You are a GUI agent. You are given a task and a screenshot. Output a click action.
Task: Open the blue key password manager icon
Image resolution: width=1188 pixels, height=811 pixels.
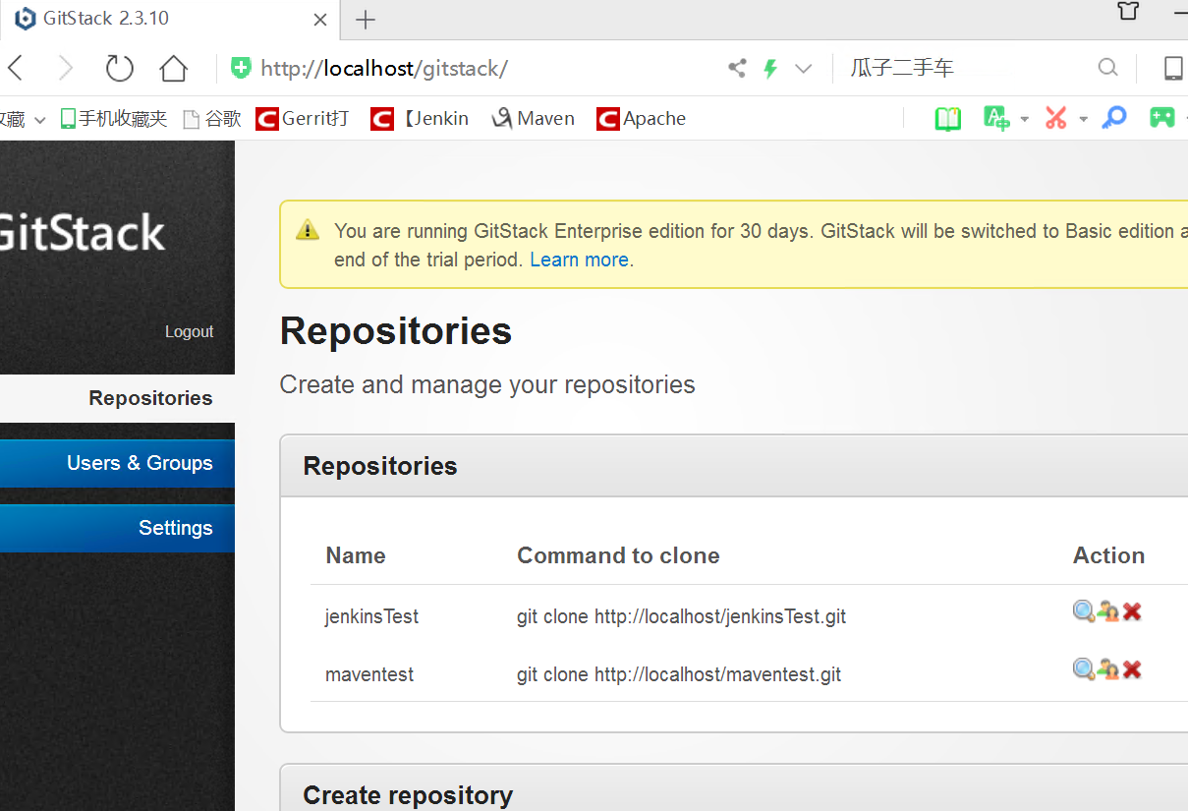click(1113, 118)
